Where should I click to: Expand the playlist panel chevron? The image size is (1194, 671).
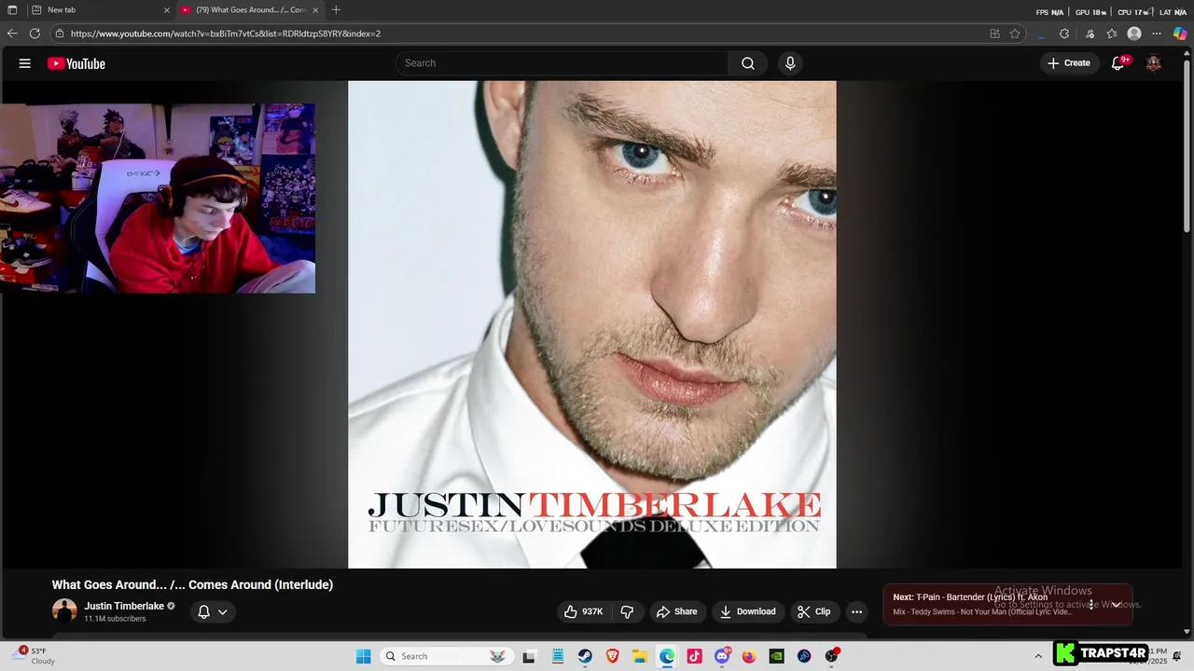(x=1116, y=605)
